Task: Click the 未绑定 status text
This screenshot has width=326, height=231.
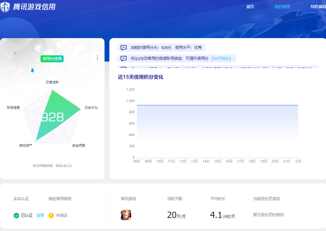Action: tap(62, 216)
